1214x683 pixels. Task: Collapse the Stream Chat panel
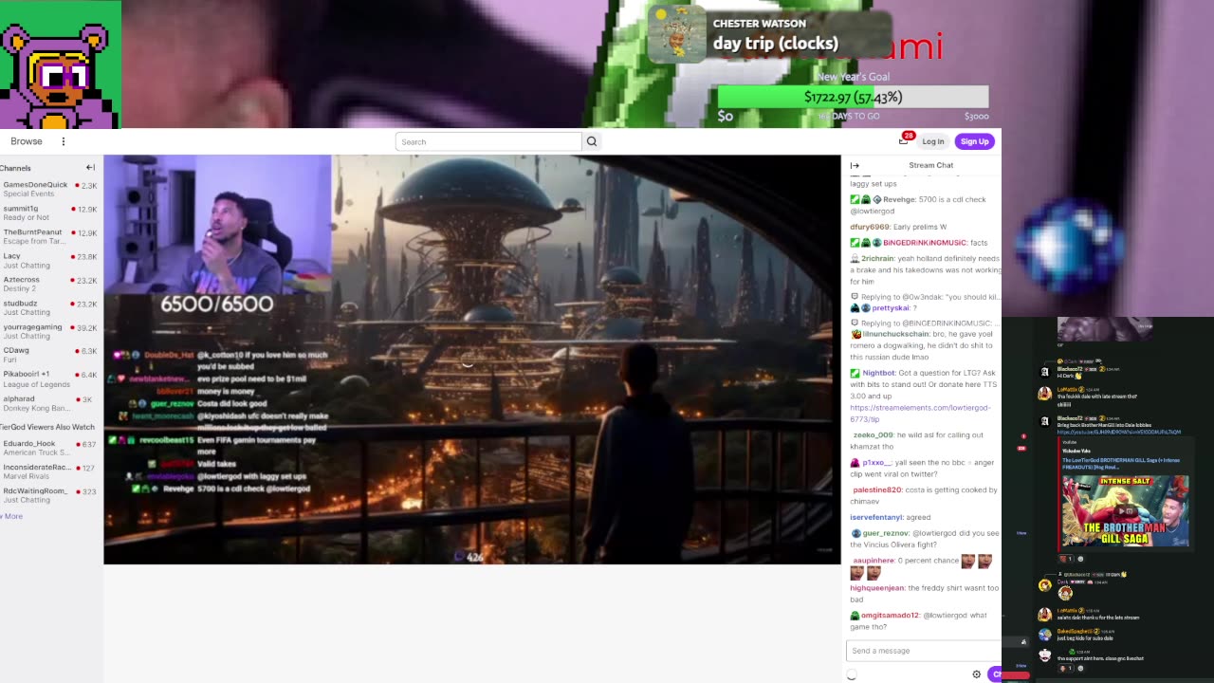pos(855,165)
